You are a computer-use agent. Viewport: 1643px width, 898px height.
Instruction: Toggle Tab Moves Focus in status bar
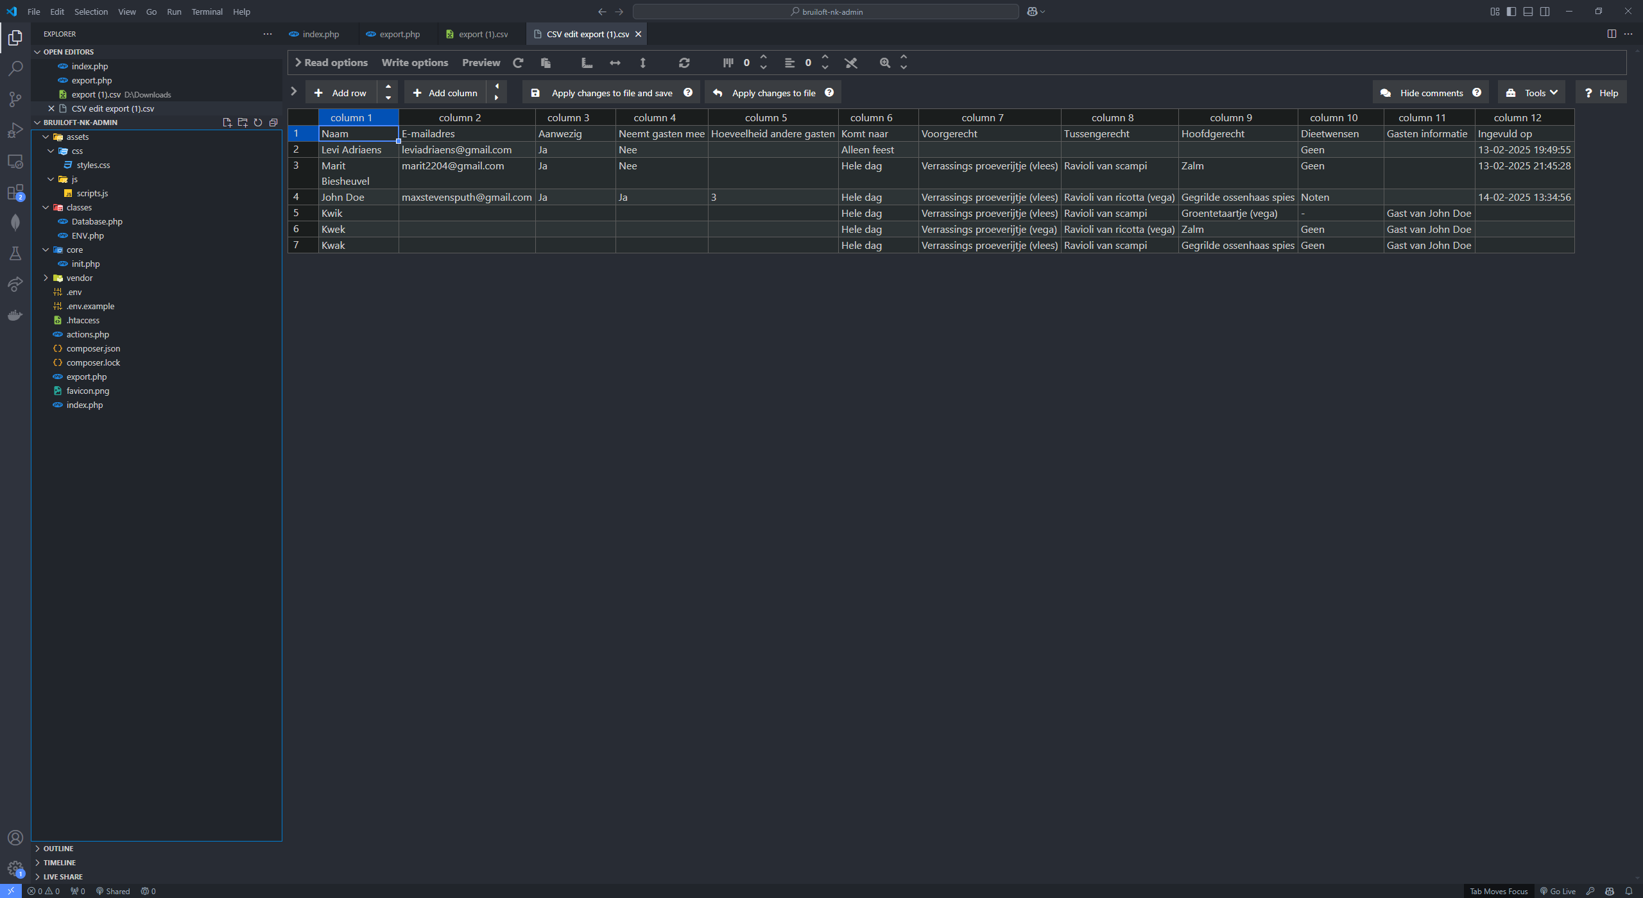[1498, 891]
